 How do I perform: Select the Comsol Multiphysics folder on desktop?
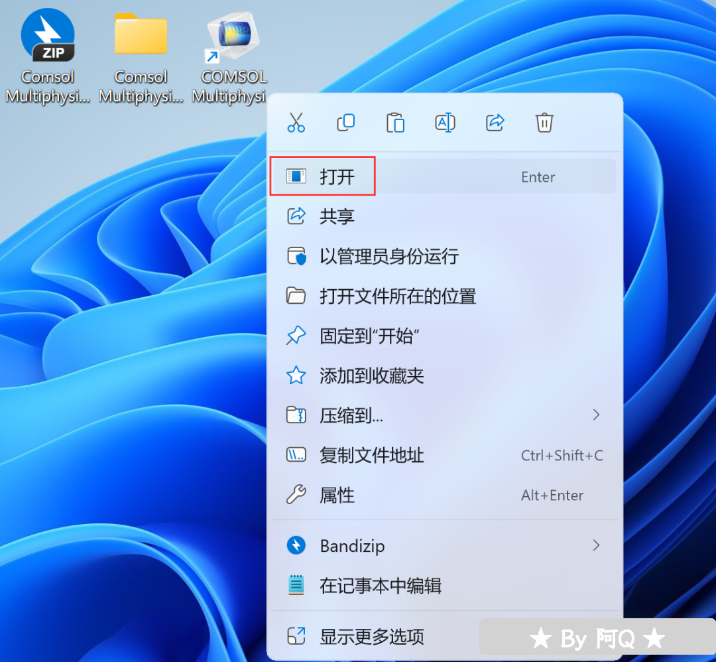pos(141,56)
